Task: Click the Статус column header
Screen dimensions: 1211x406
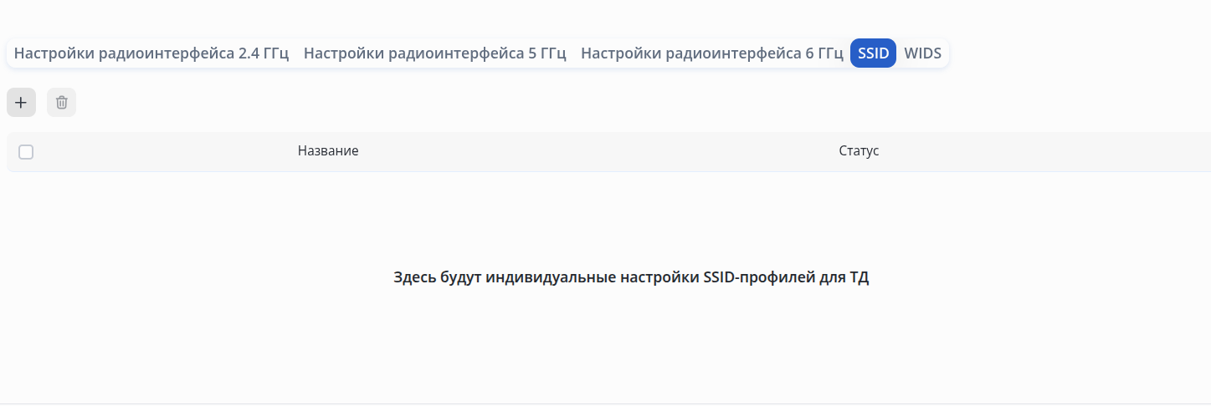Action: (x=859, y=151)
